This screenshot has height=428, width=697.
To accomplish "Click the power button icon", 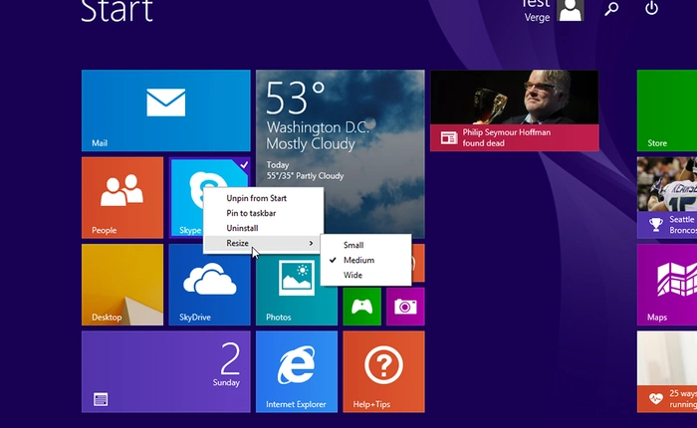I will 651,8.
